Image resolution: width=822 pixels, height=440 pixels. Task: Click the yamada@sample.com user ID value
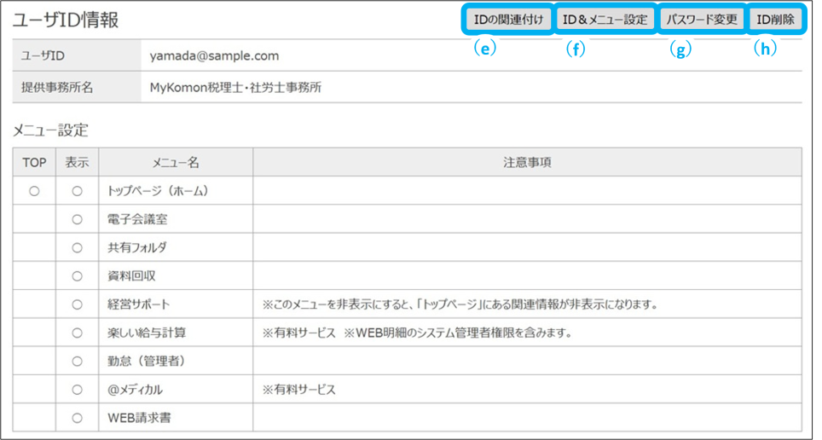click(213, 56)
